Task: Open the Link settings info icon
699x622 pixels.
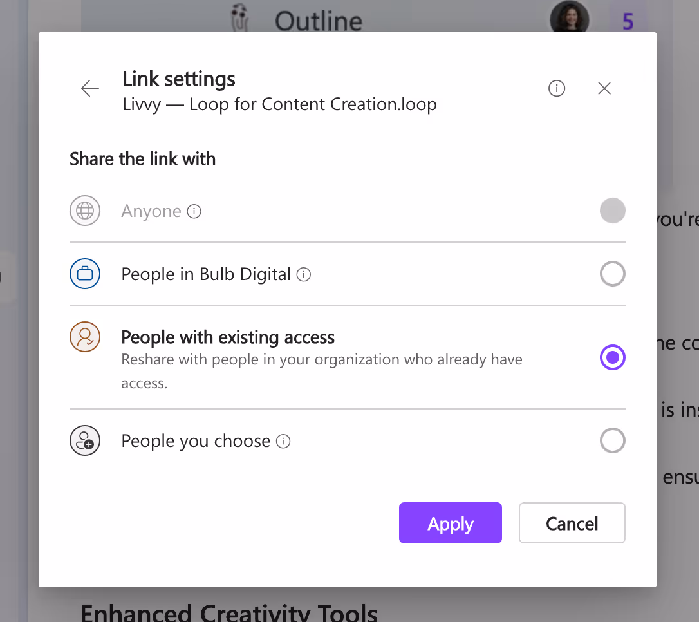Action: click(x=556, y=88)
